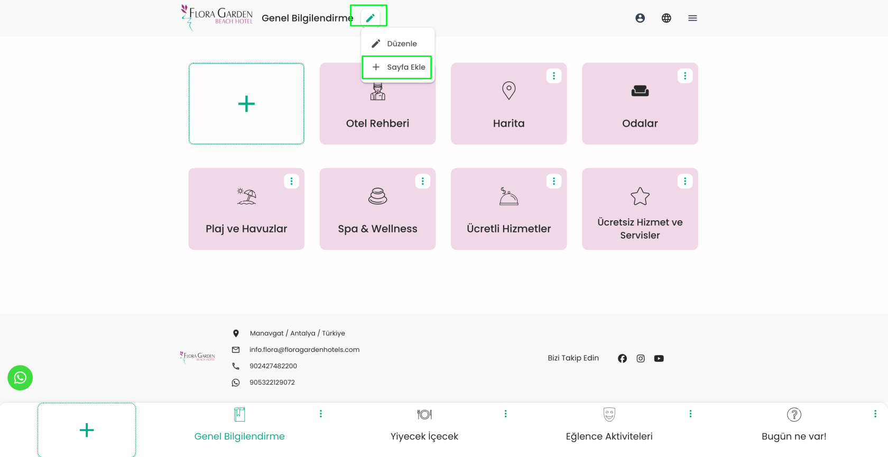
Task: Add a new card with the plus tile
Action: point(246,104)
